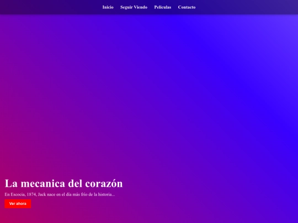The height and width of the screenshot is (223, 298).
Task: Click the description starting En Escocia, 1874
Action: point(60,194)
